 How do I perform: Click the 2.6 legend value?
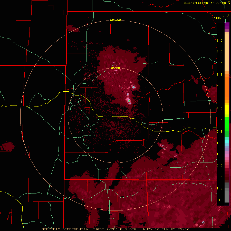pos(219,132)
